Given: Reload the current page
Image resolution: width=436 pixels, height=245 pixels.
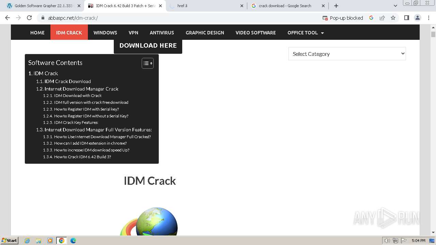Looking at the screenshot, I should [x=29, y=18].
